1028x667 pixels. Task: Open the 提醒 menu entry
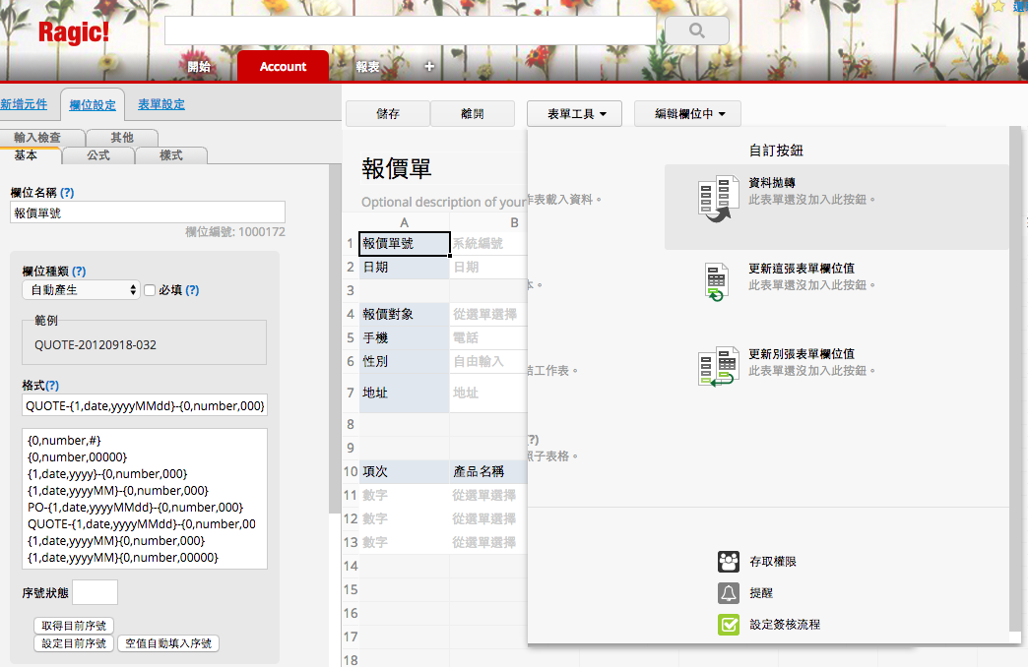point(761,593)
